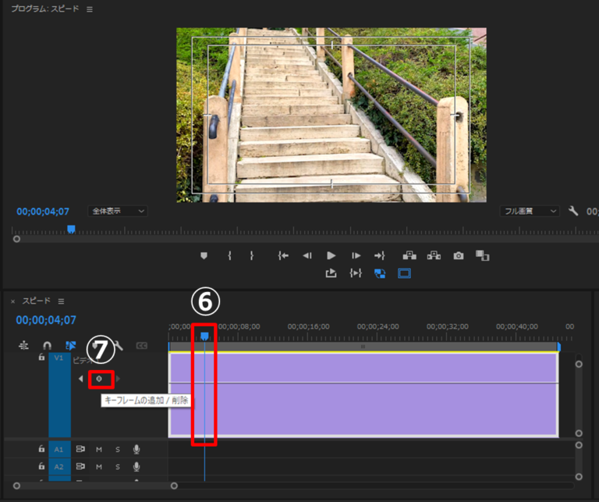
Task: Open Program Monitor settings wrench
Action: (x=573, y=211)
